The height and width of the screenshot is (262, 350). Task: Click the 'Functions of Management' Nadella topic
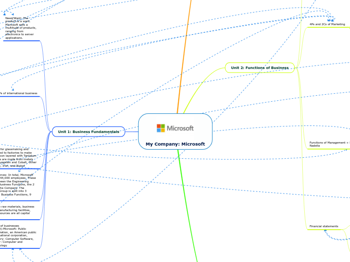coord(329,144)
